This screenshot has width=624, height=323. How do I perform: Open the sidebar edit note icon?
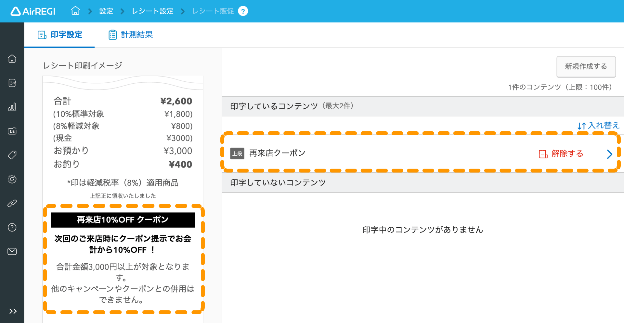12,83
